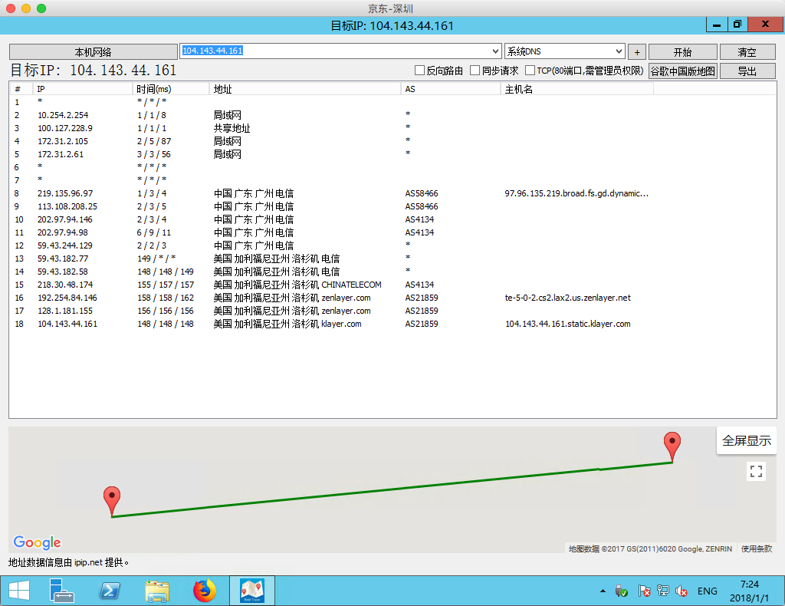Viewport: 785px width, 606px height.
Task: Open the 系统DNS dropdown list
Action: (618, 51)
